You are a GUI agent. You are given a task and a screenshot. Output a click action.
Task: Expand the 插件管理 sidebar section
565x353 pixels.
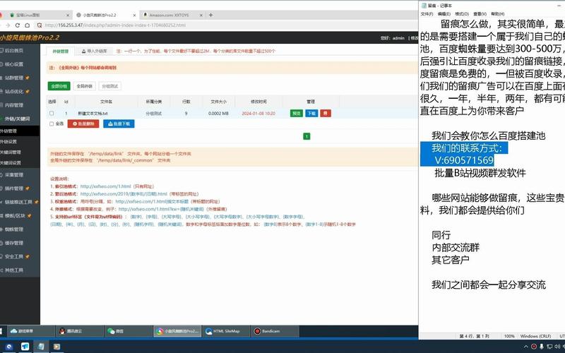tap(14, 189)
